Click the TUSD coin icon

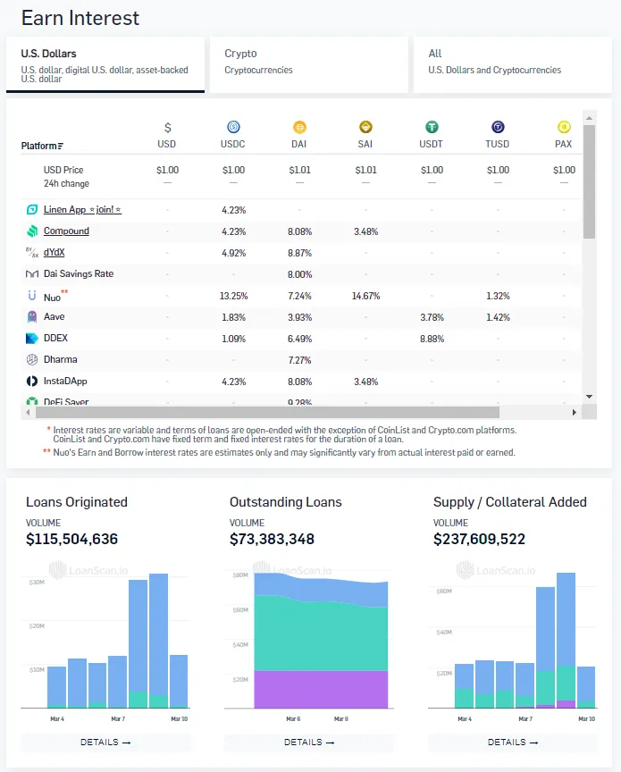click(498, 127)
